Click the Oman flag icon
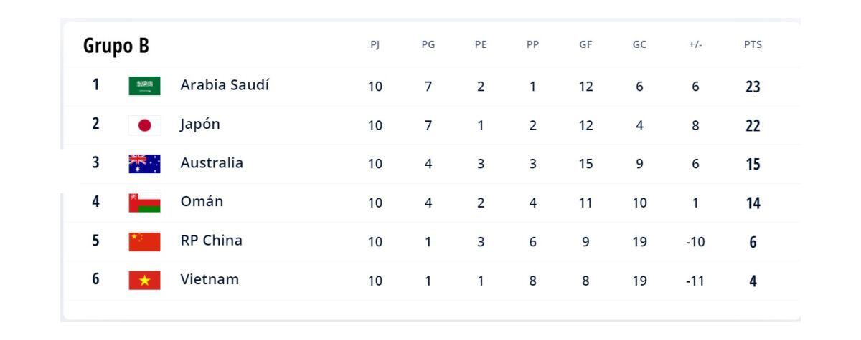The height and width of the screenshot is (340, 861). point(145,203)
